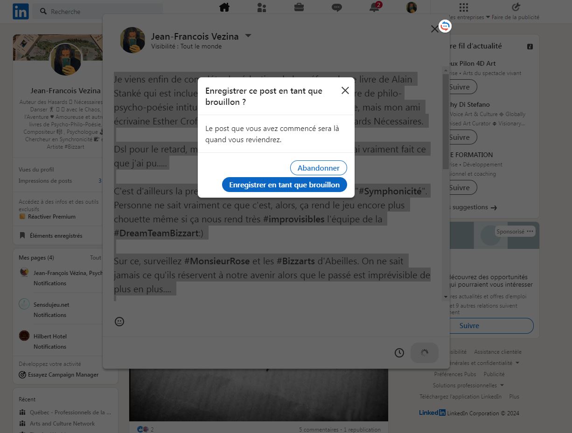Image resolution: width=572 pixels, height=433 pixels.
Task: Click the Réactiver Premium link
Action: pos(51,217)
